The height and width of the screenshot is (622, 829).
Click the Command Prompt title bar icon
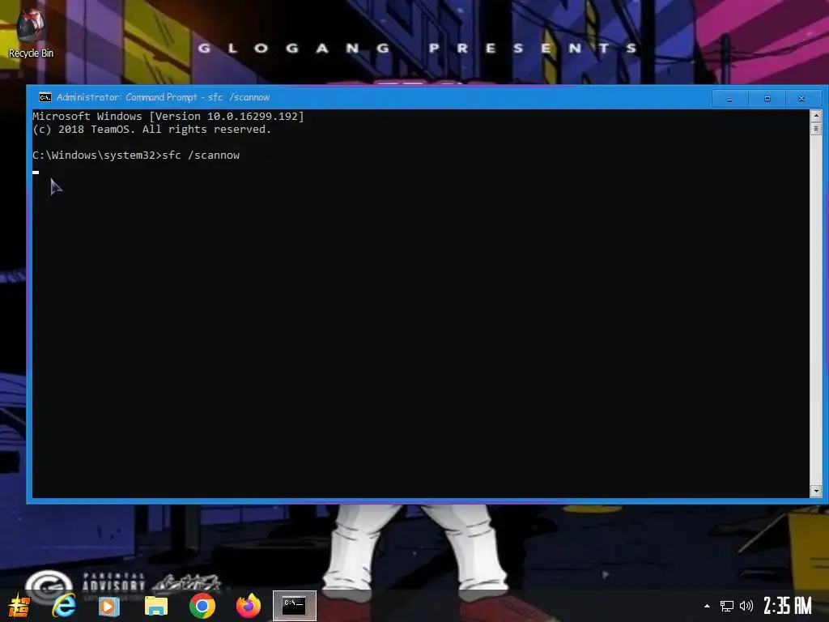tap(45, 97)
